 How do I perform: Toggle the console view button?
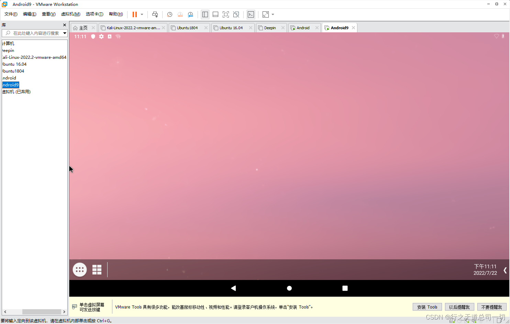[251, 14]
